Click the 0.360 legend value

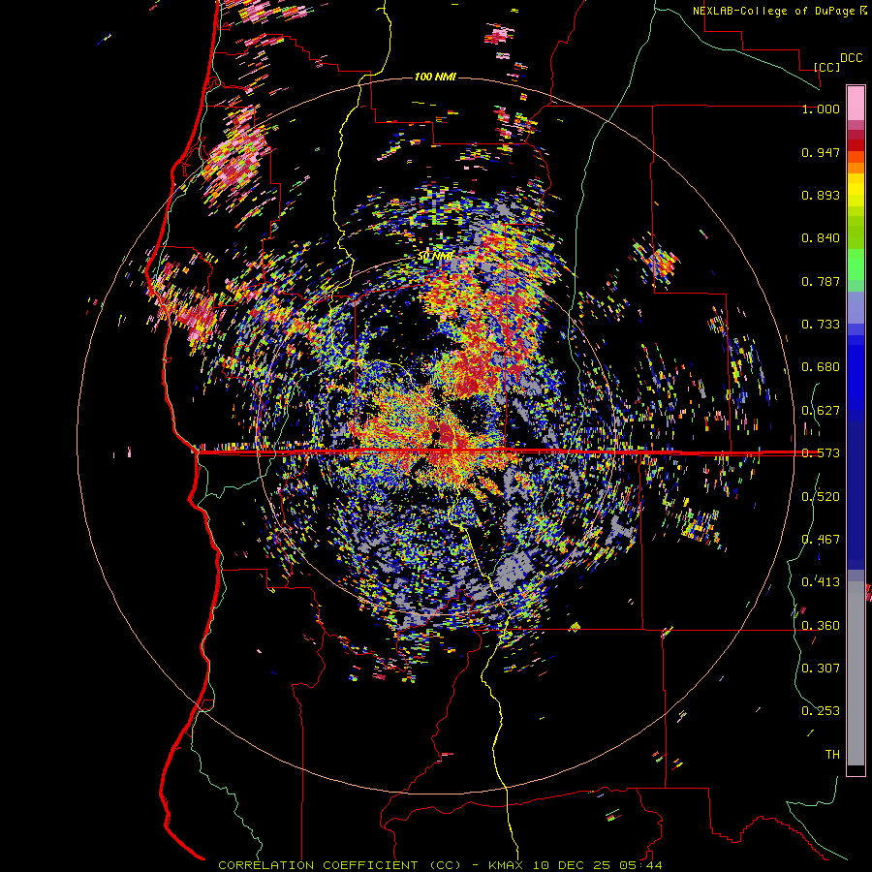[821, 626]
